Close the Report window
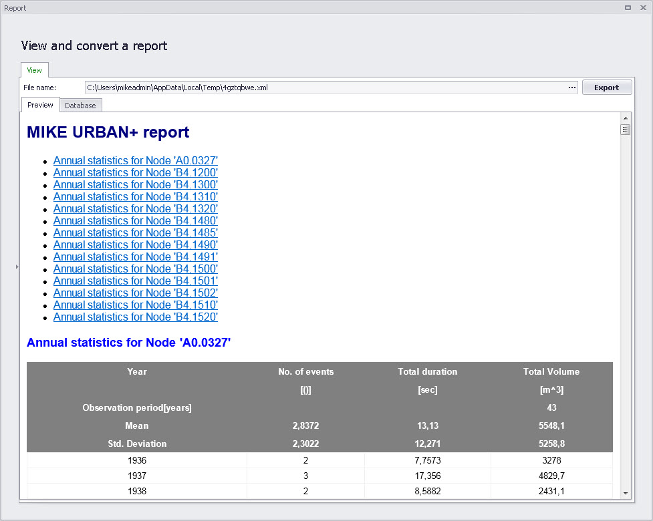The image size is (653, 521). [643, 7]
